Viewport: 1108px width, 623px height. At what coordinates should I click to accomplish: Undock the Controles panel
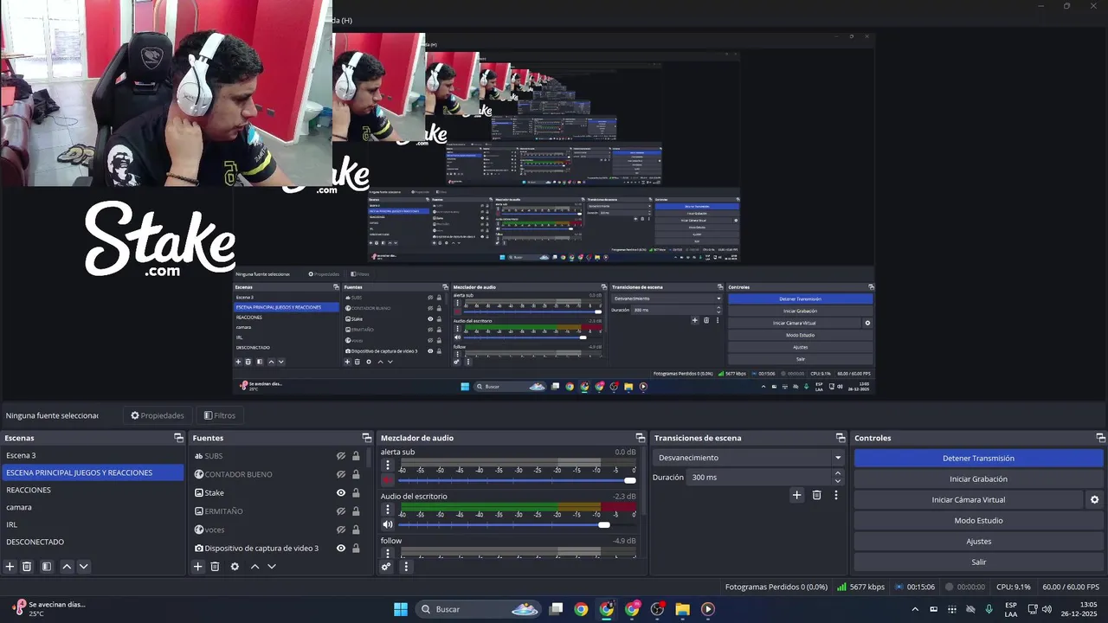pos(1101,438)
